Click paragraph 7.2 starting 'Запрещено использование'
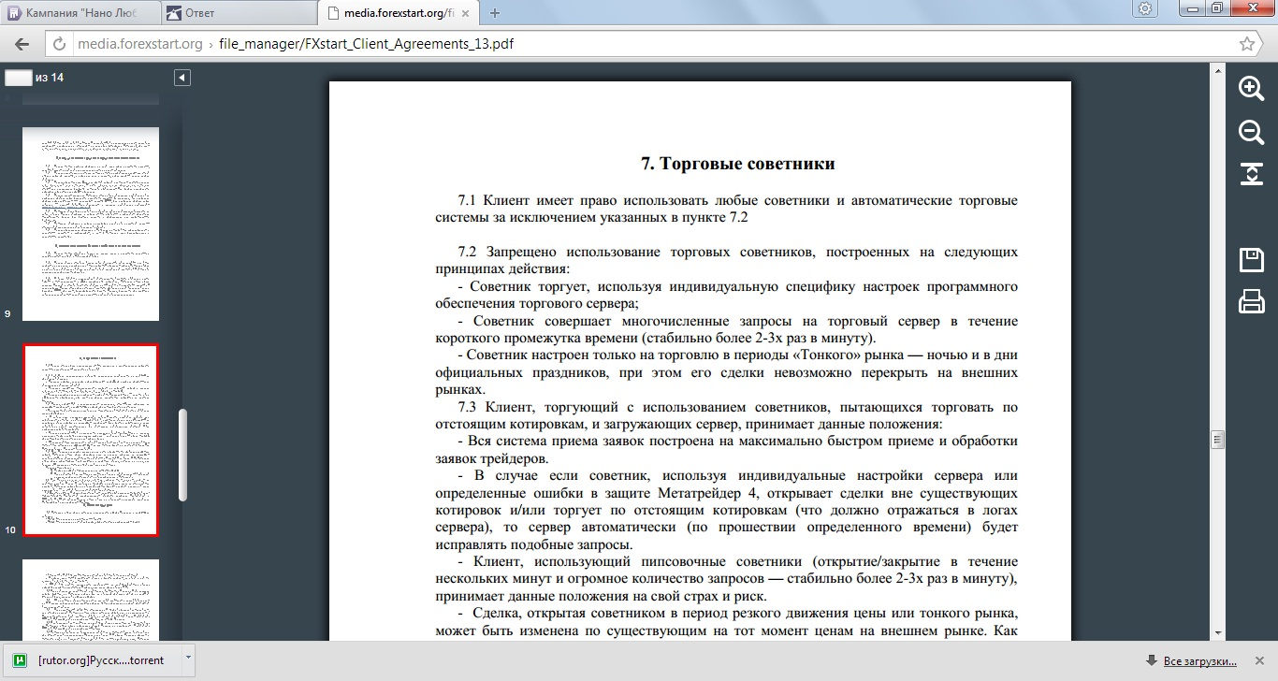The image size is (1278, 681). tap(726, 260)
